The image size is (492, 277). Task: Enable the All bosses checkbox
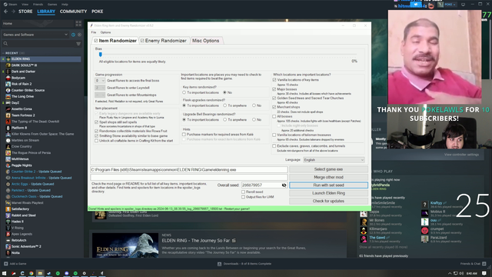point(274,116)
